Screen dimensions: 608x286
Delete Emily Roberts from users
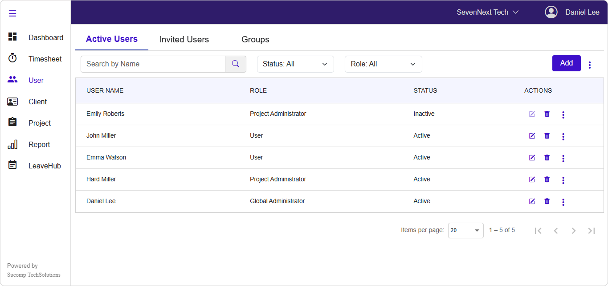547,114
